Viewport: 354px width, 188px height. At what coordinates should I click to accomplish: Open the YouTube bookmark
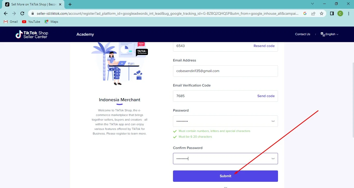31,22
